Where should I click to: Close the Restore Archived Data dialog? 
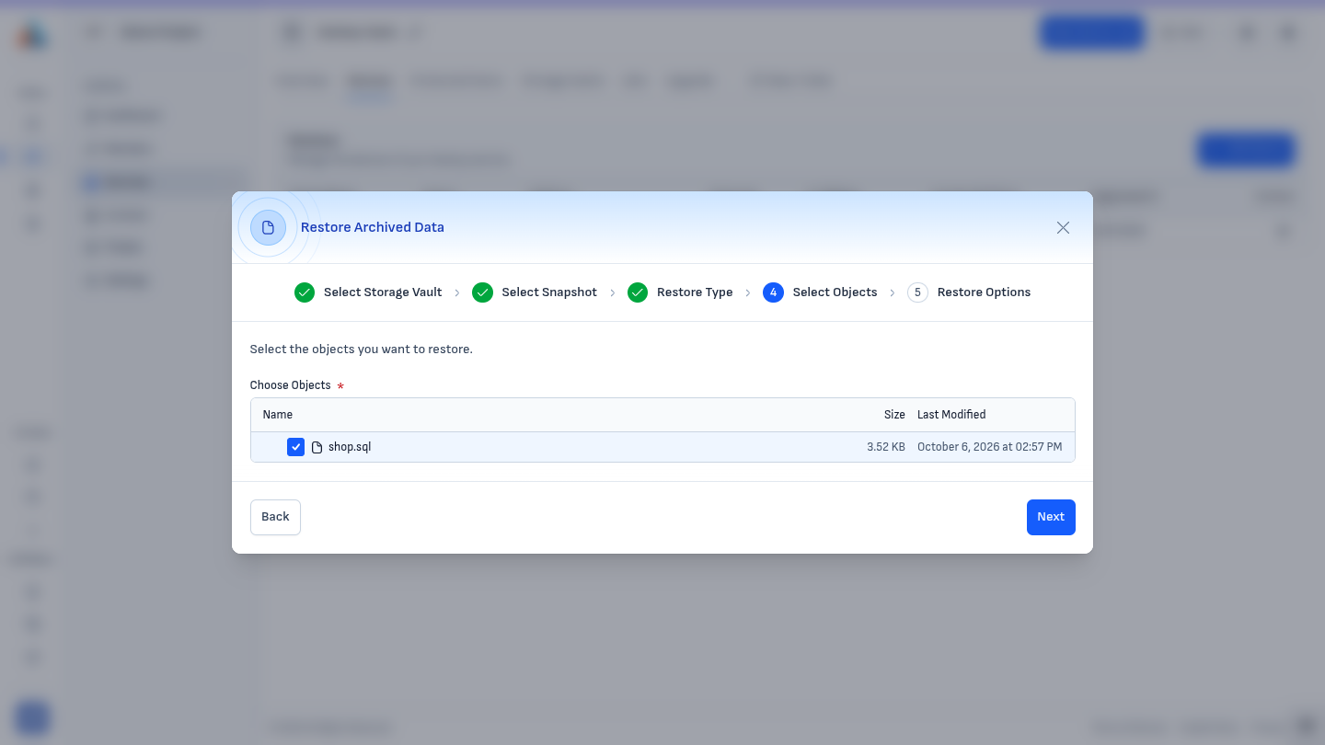pos(1063,227)
